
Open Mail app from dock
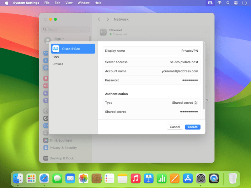point(70,179)
